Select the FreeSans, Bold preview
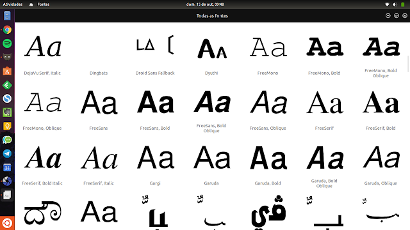This screenshot has width=410, height=230. point(156,102)
